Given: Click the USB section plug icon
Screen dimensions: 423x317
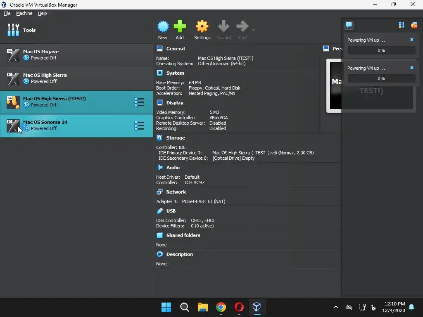Looking at the screenshot, I should coord(160,211).
